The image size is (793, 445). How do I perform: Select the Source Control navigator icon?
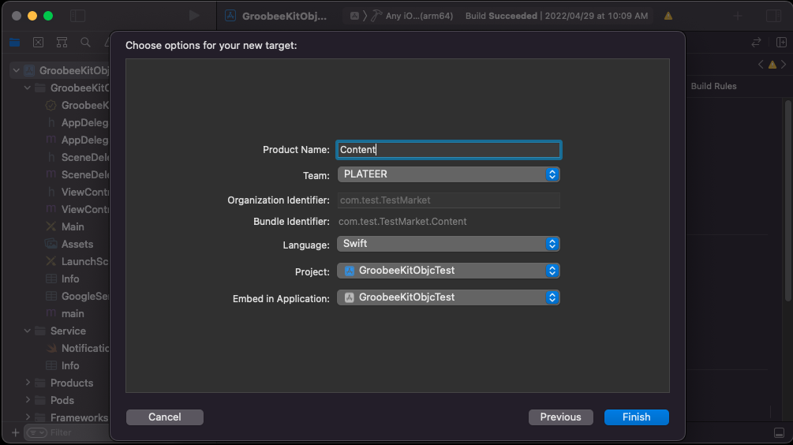pos(39,43)
